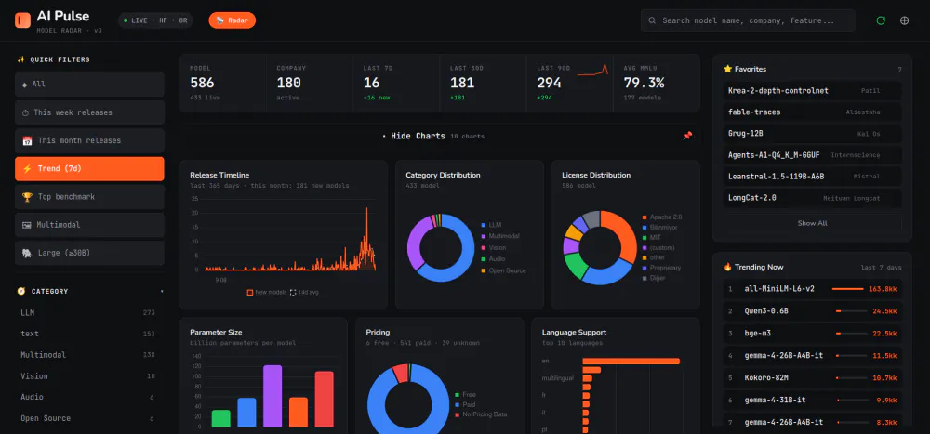Open favorite Grug-12B
The height and width of the screenshot is (434, 930).
tap(812, 134)
